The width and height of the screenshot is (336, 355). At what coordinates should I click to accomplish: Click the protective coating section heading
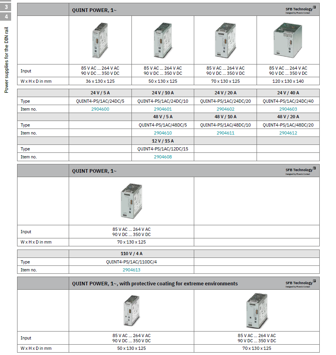(x=155, y=284)
